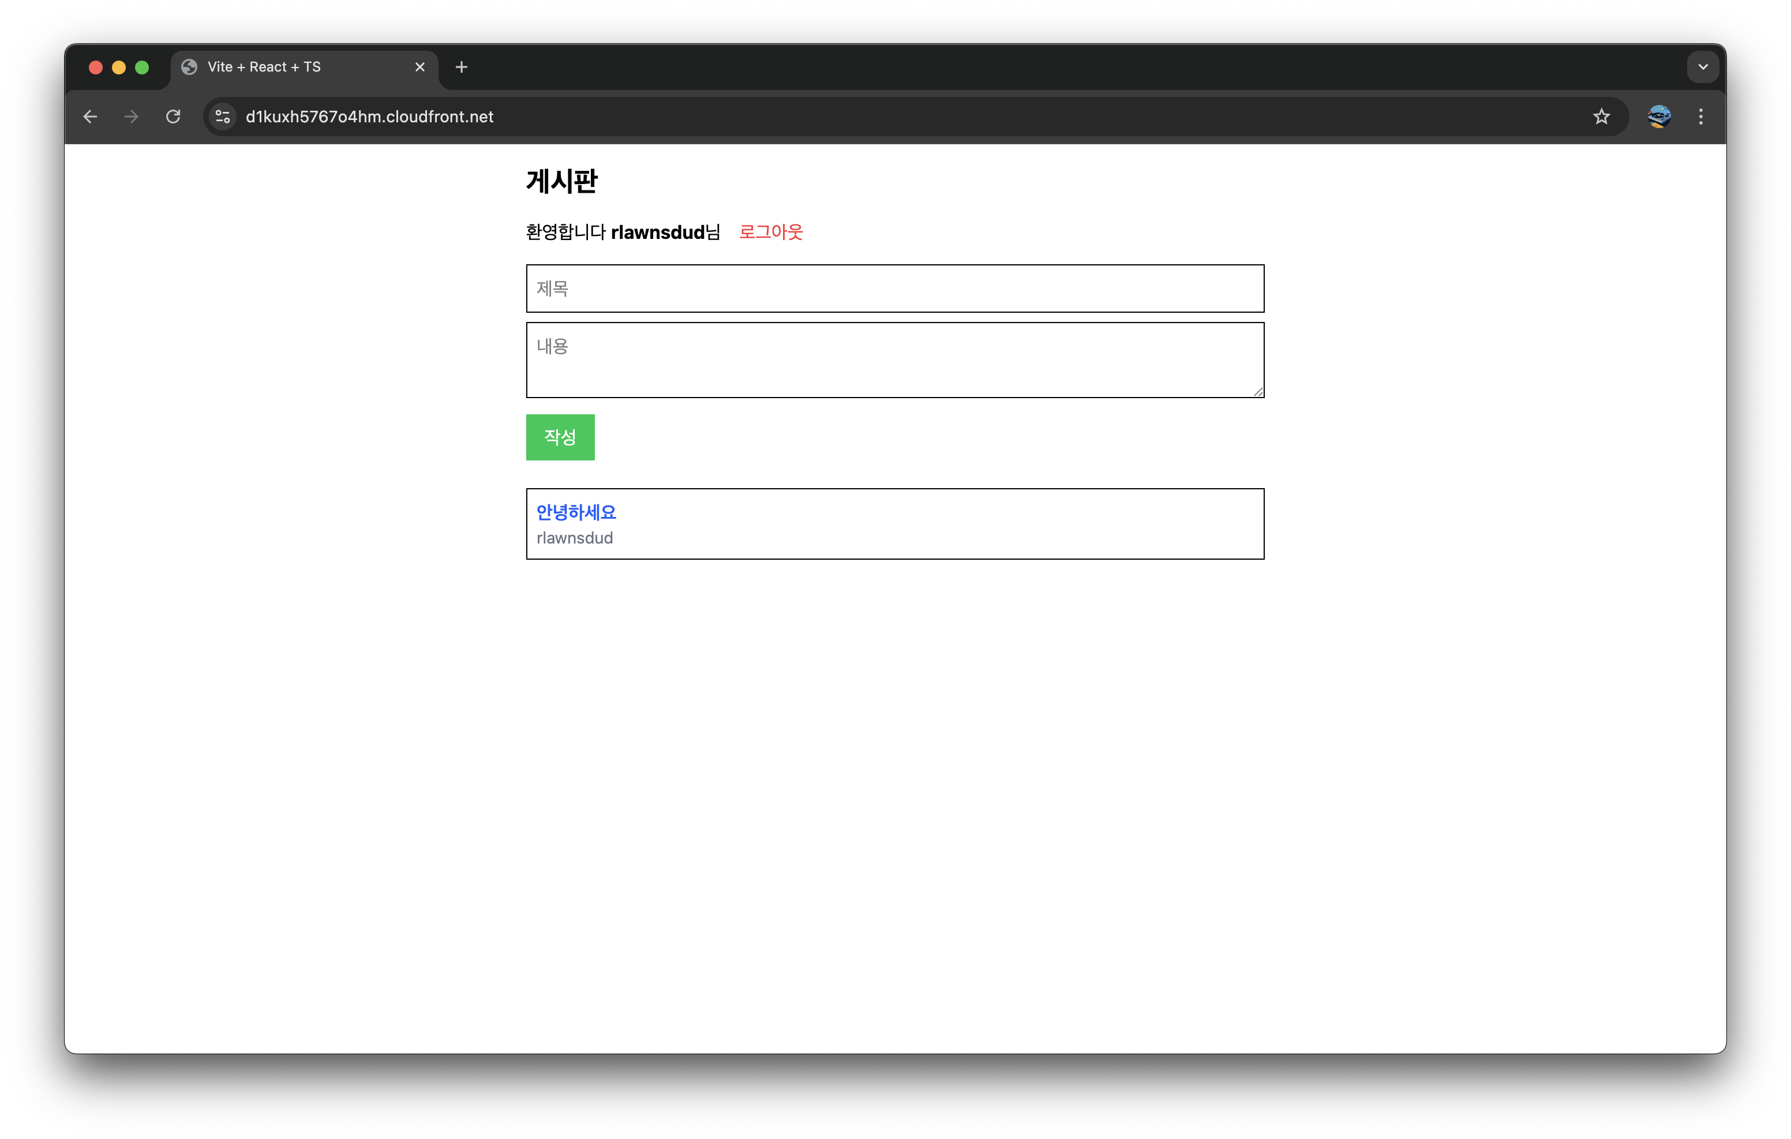Focus the 내용 content textarea

pos(895,360)
